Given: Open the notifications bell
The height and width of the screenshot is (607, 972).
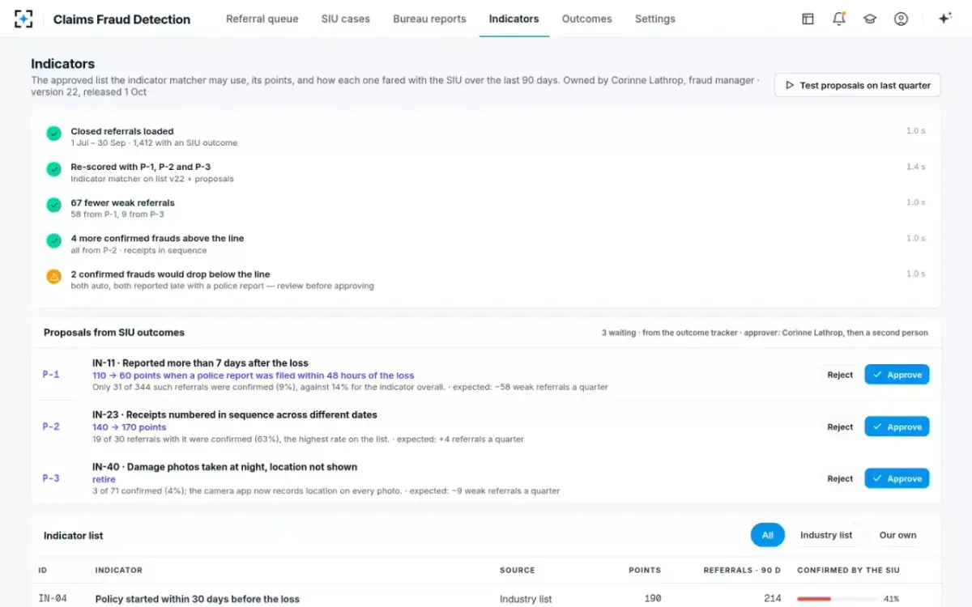Looking at the screenshot, I should coord(839,19).
